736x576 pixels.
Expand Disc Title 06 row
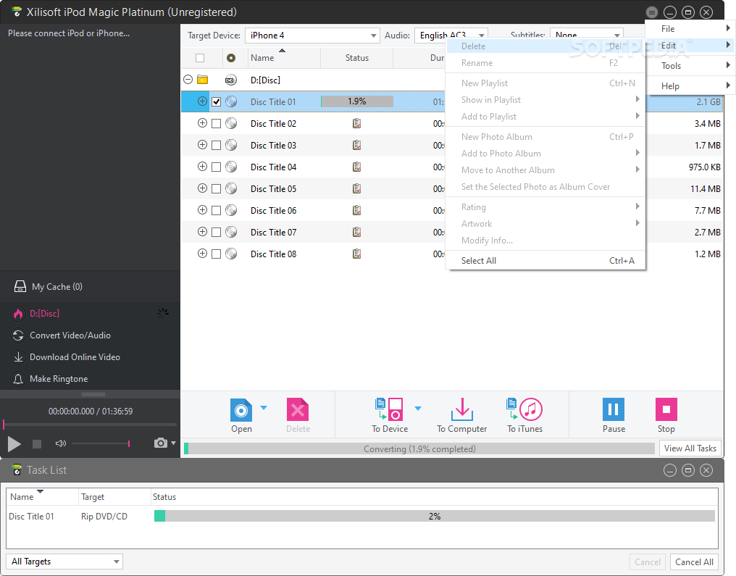point(202,210)
